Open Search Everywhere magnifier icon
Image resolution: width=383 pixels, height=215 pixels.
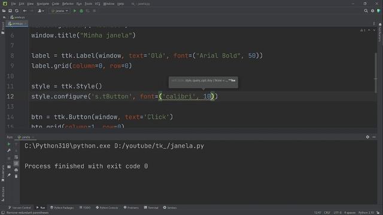point(366,11)
